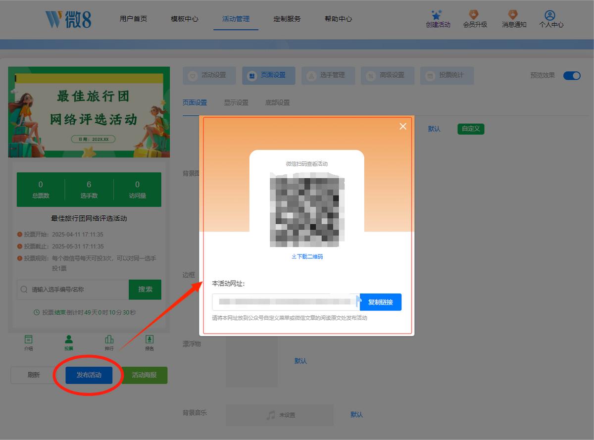Select the 投票 icon in the preview footer

pyautogui.click(x=69, y=340)
